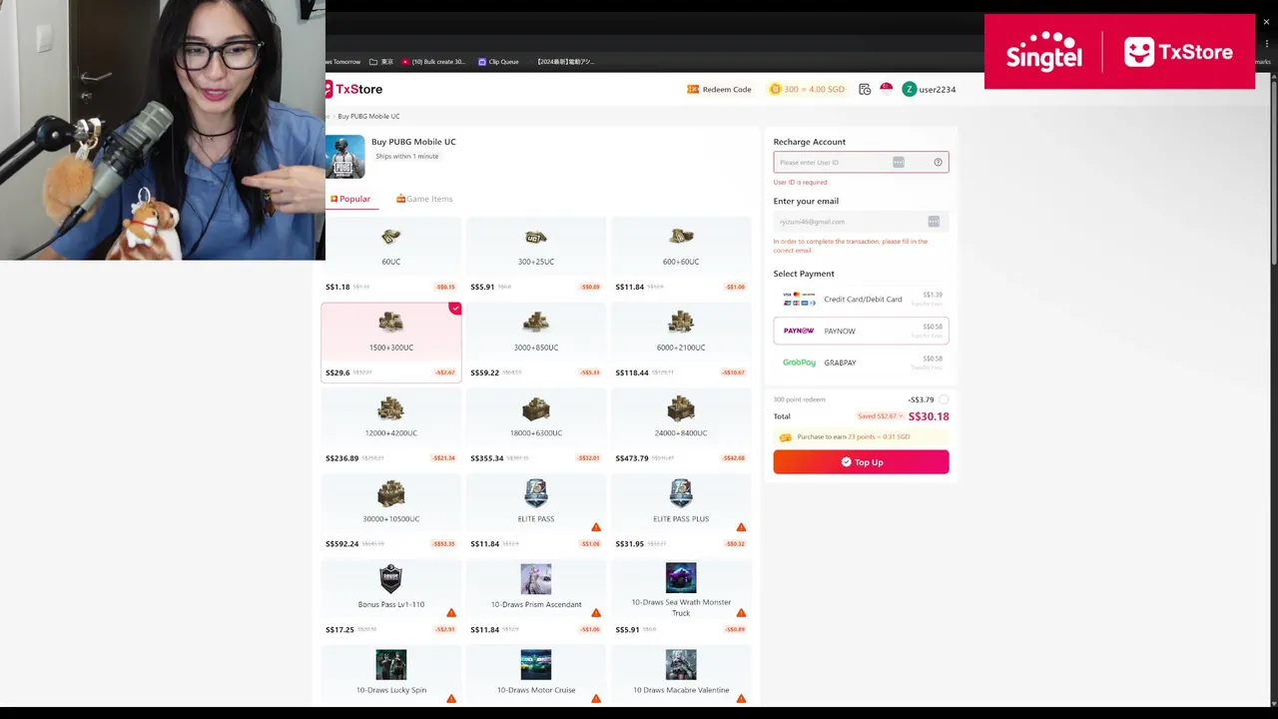Viewport: 1278px width, 719px height.
Task: Click the Ships within 1 minute label
Action: 407,156
